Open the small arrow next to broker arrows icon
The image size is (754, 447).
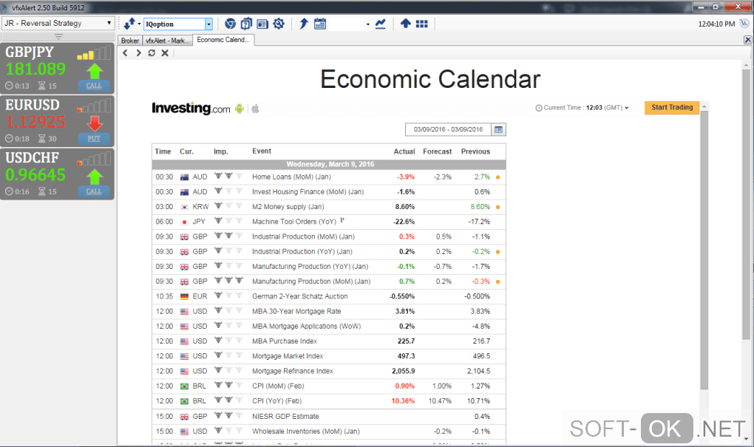140,24
